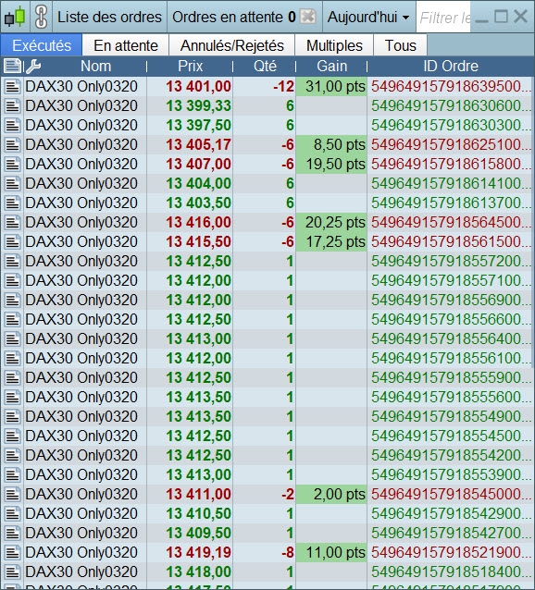Screen dimensions: 535x590
Task: Click the document header icon
Action: pyautogui.click(x=12, y=67)
